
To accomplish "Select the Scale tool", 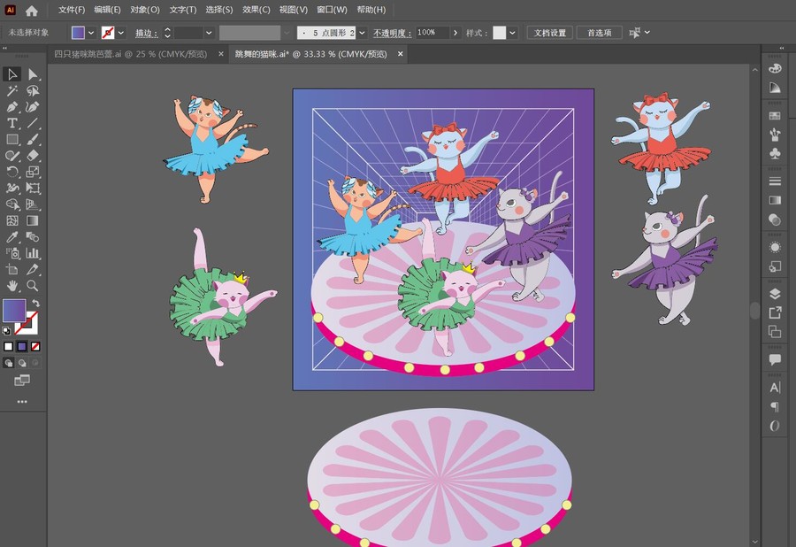I will [33, 173].
